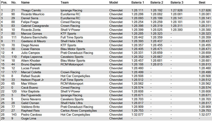Screen dimensions: 212x121
Task: Select Cacá Bueno's car number 0
Action: [12, 88]
